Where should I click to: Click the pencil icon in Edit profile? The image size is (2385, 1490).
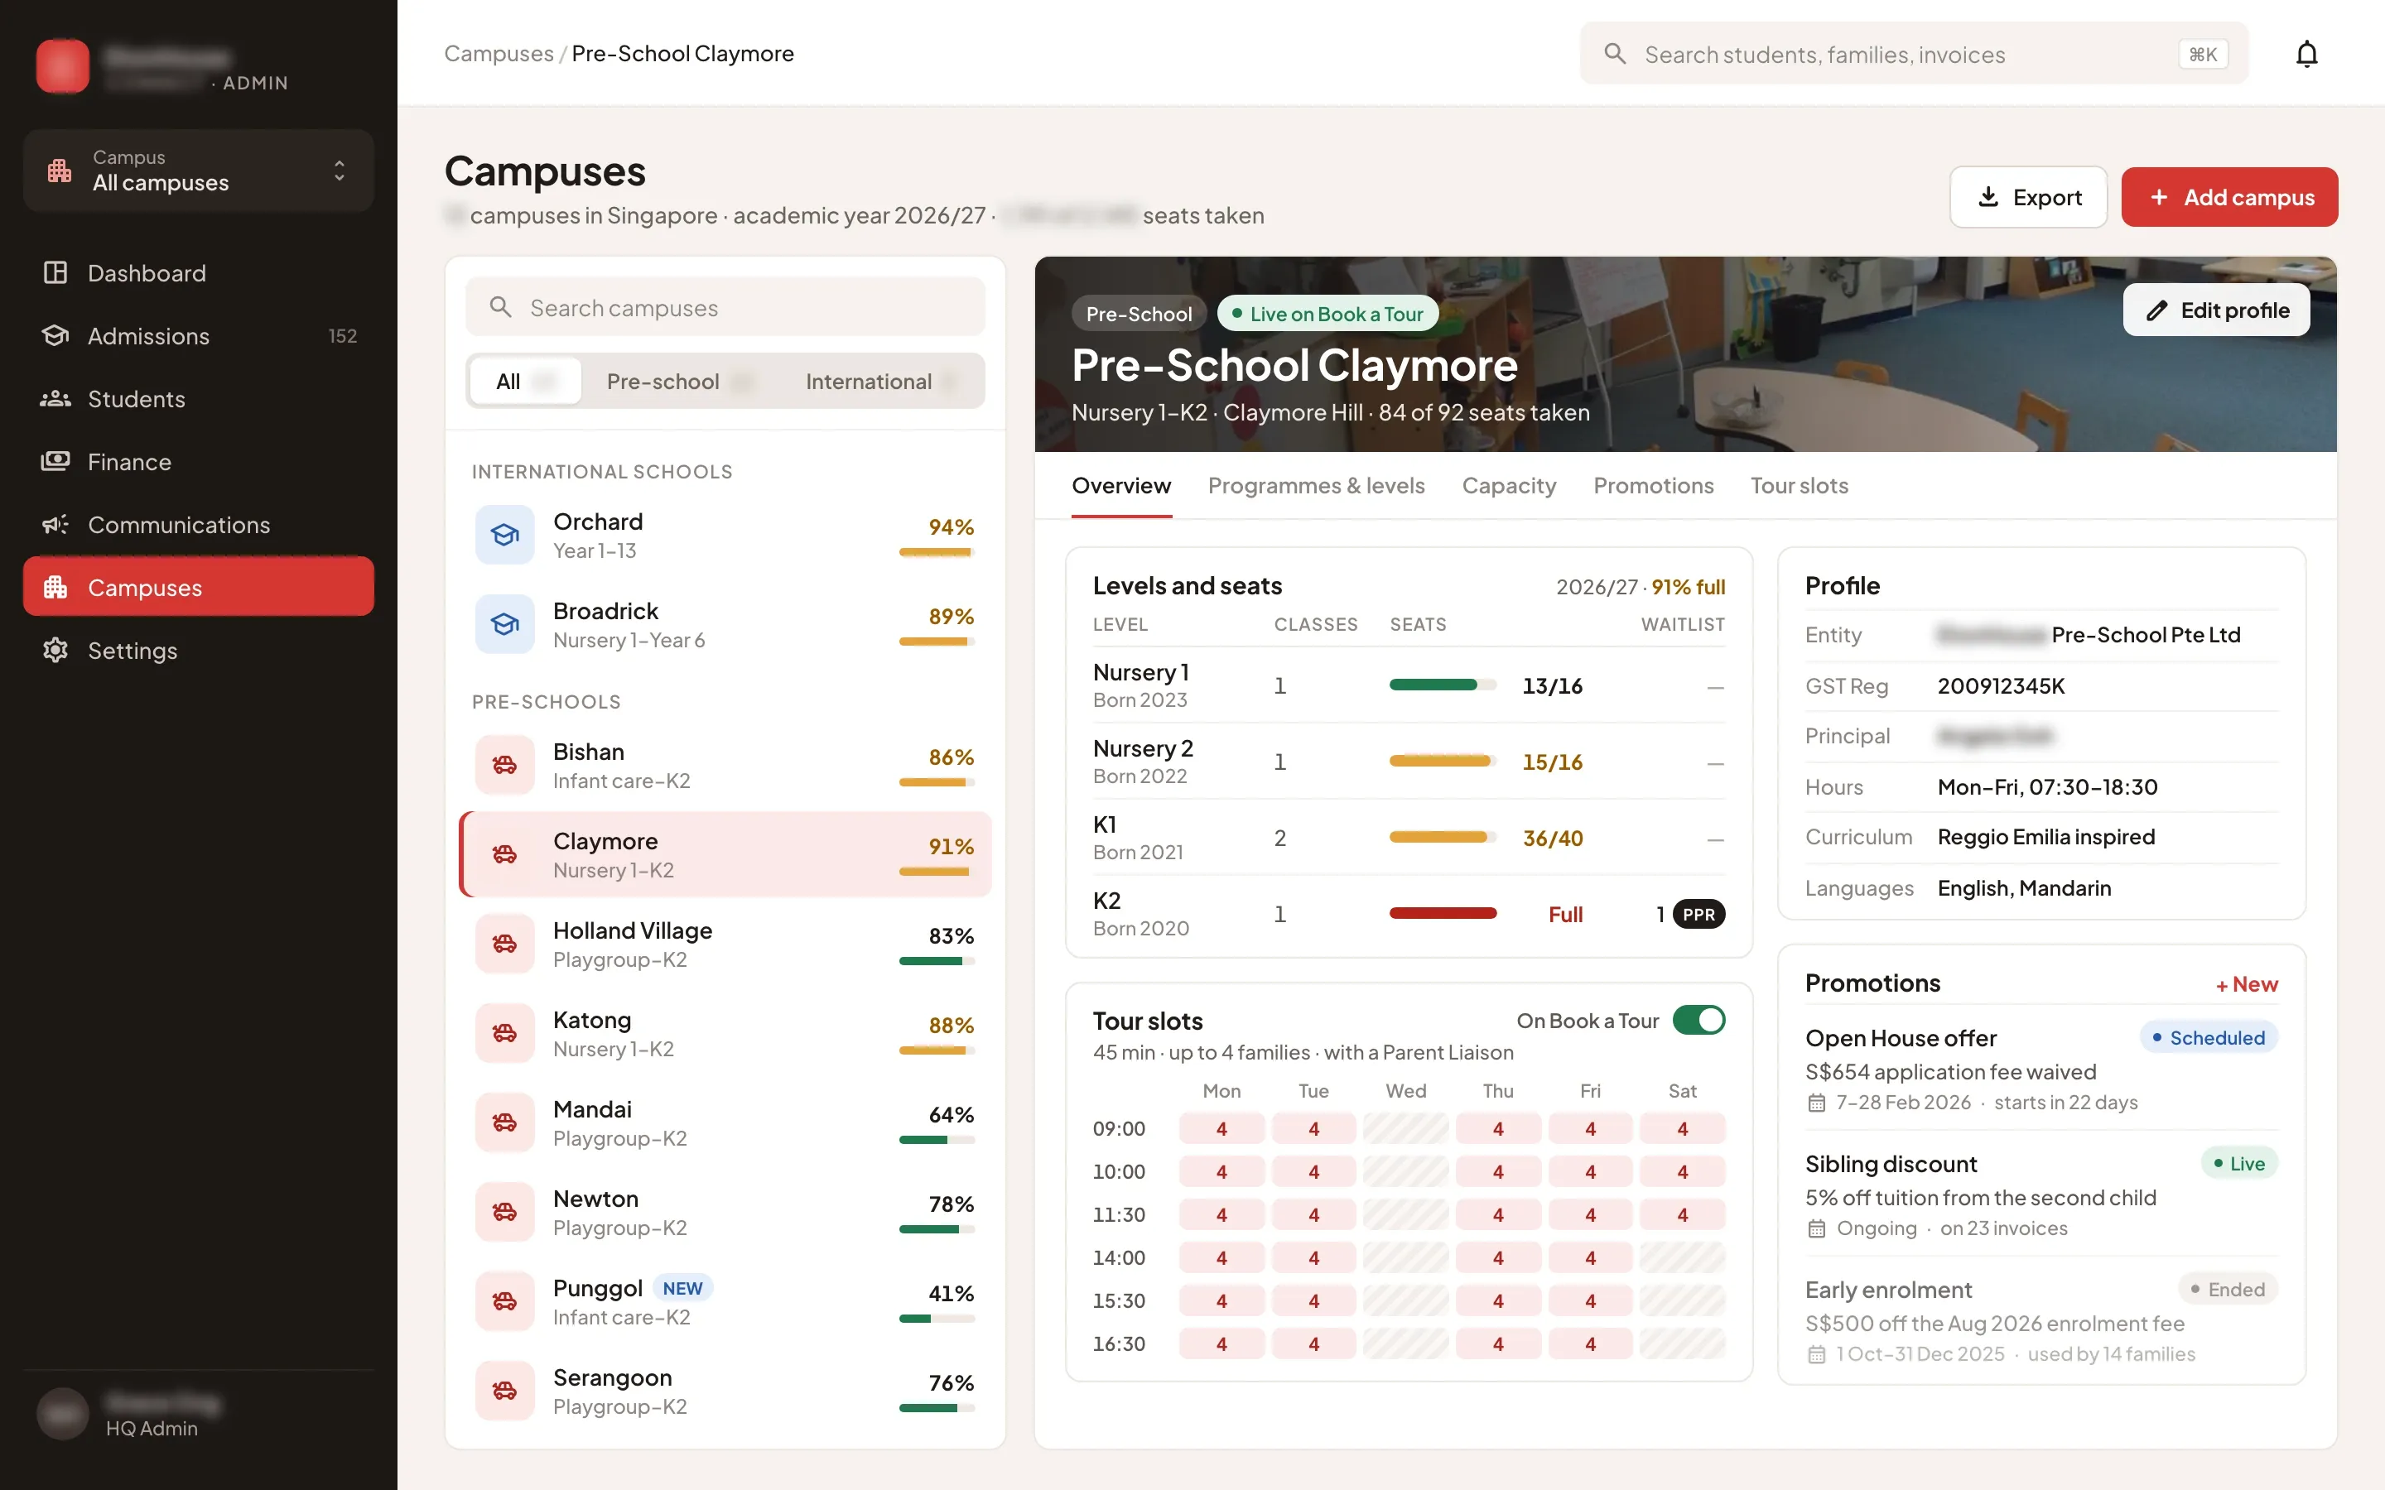(2156, 310)
